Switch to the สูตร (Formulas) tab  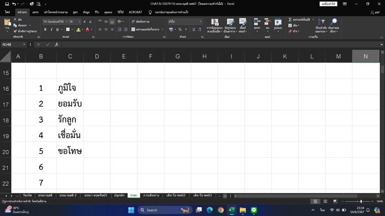coord(75,12)
